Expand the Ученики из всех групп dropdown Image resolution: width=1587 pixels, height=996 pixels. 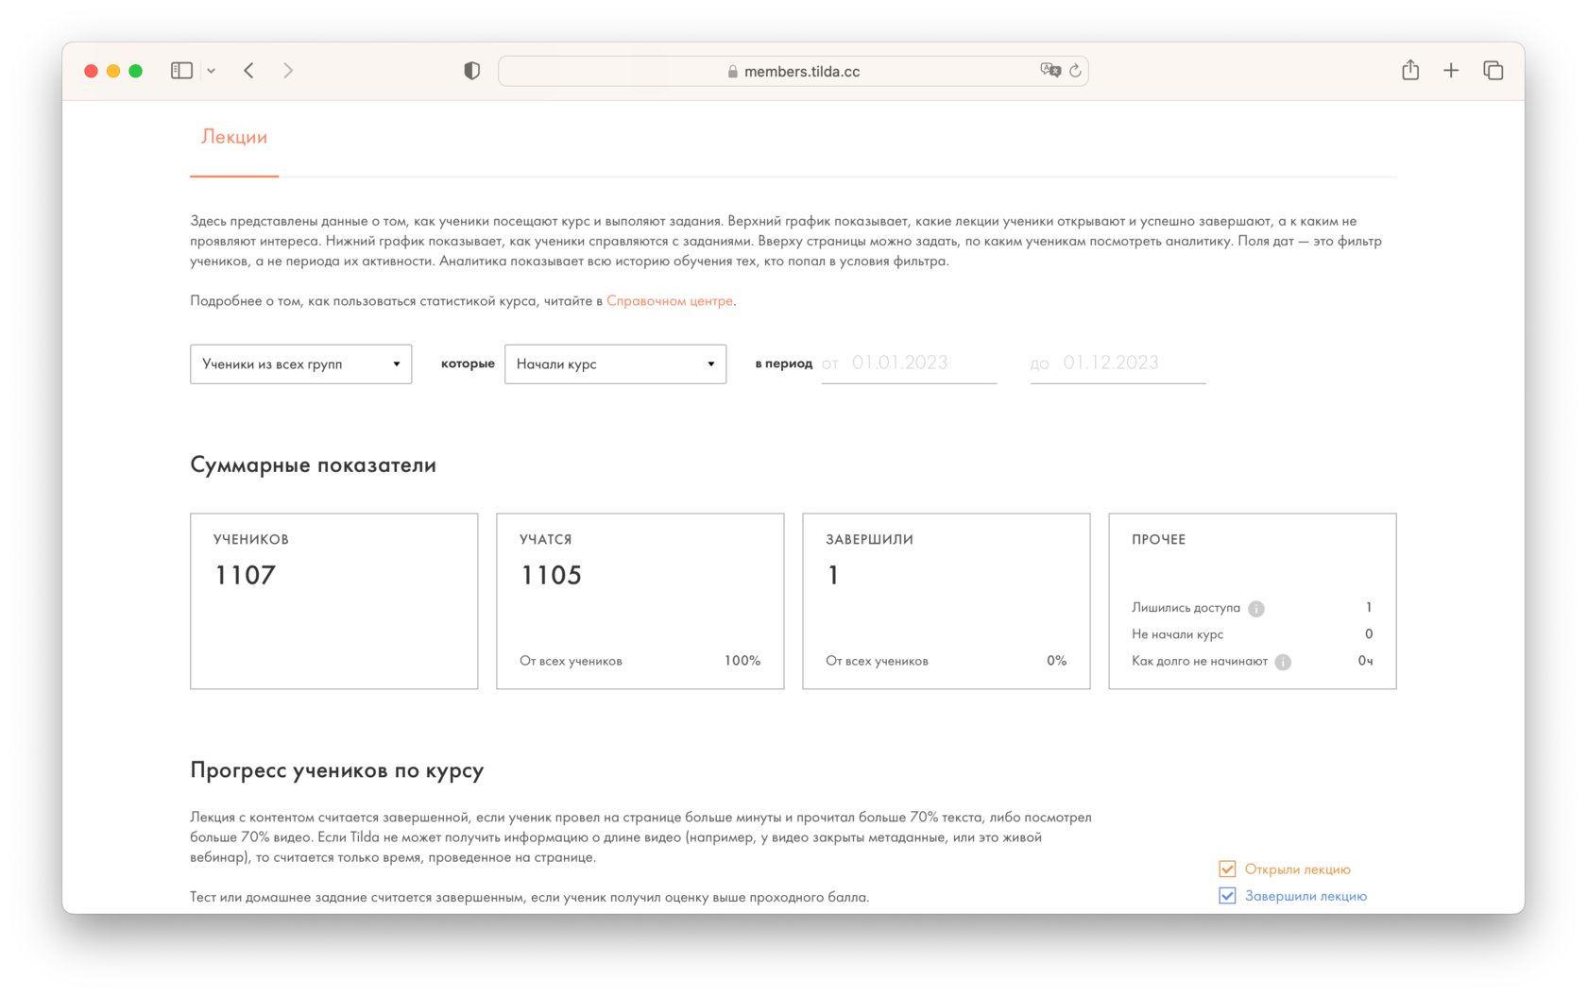click(x=301, y=364)
